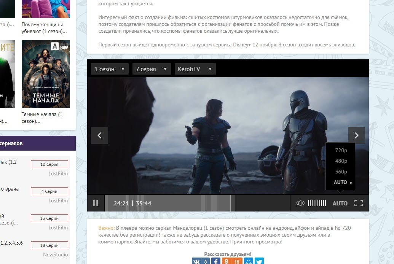Open the AUTO quality selector on control bar
Screen dimensions: 394x264
[x=340, y=203]
